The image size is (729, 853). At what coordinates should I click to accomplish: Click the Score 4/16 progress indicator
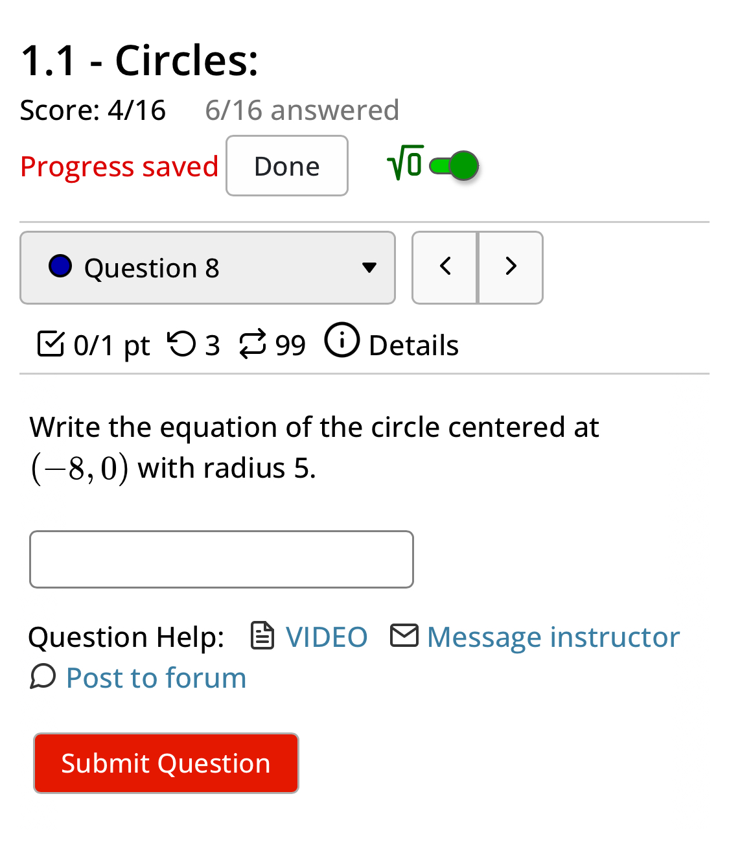pos(93,110)
